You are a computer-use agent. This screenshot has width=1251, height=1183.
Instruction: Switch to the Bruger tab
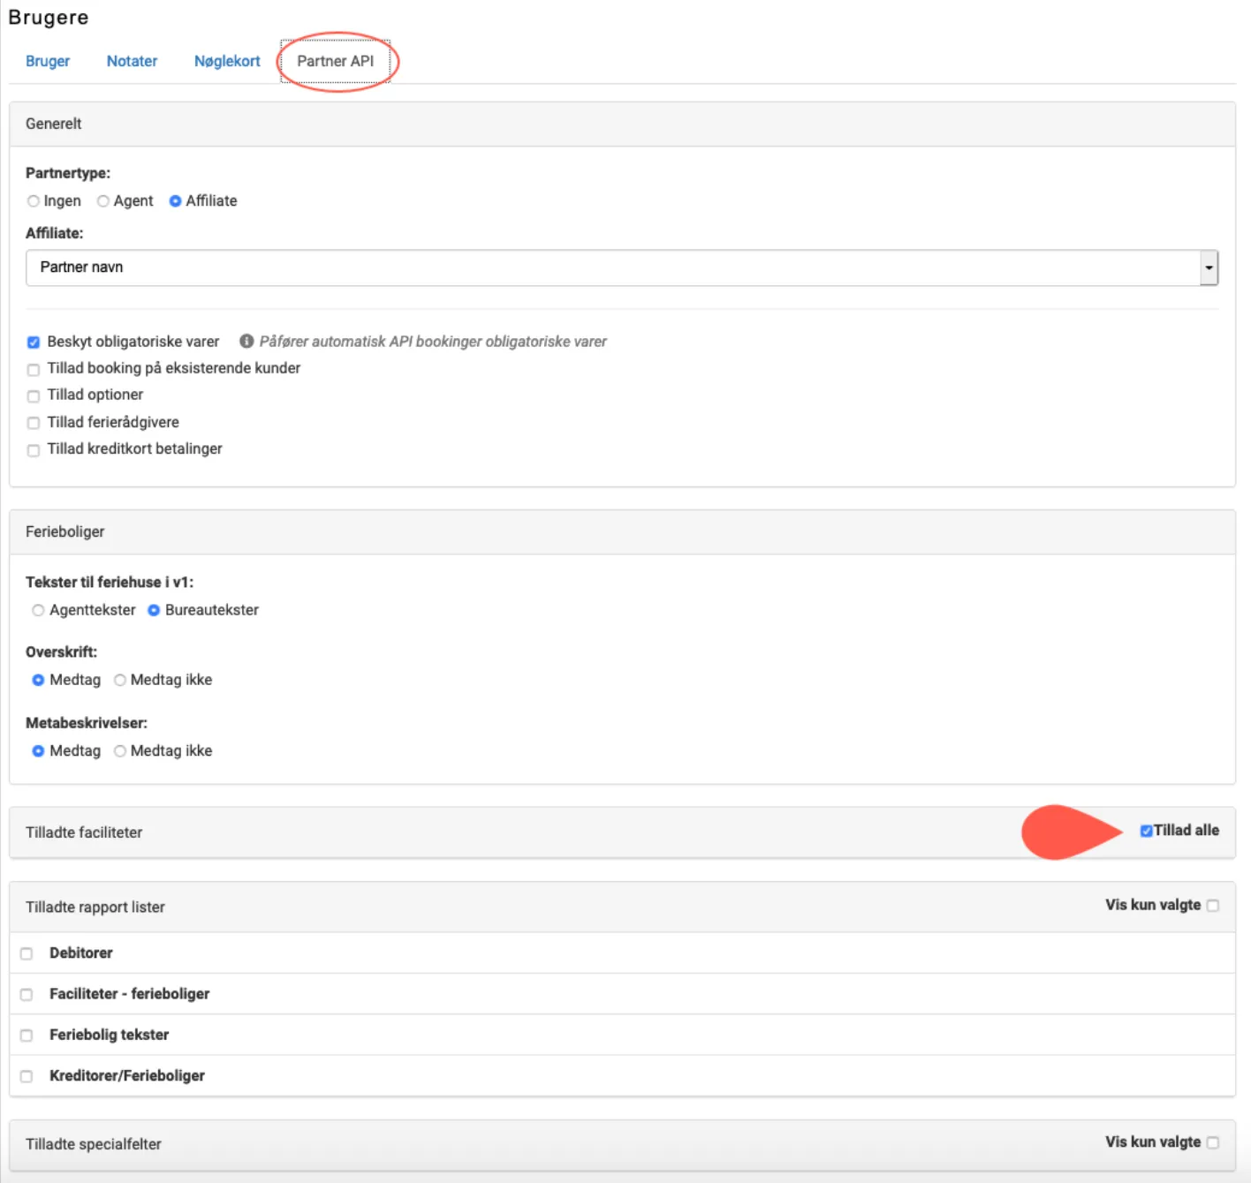48,61
